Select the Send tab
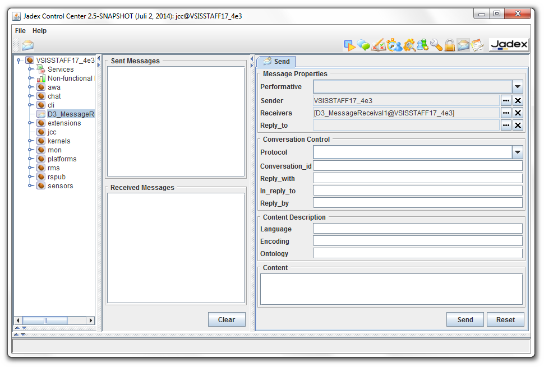The height and width of the screenshot is (367, 544). point(276,62)
